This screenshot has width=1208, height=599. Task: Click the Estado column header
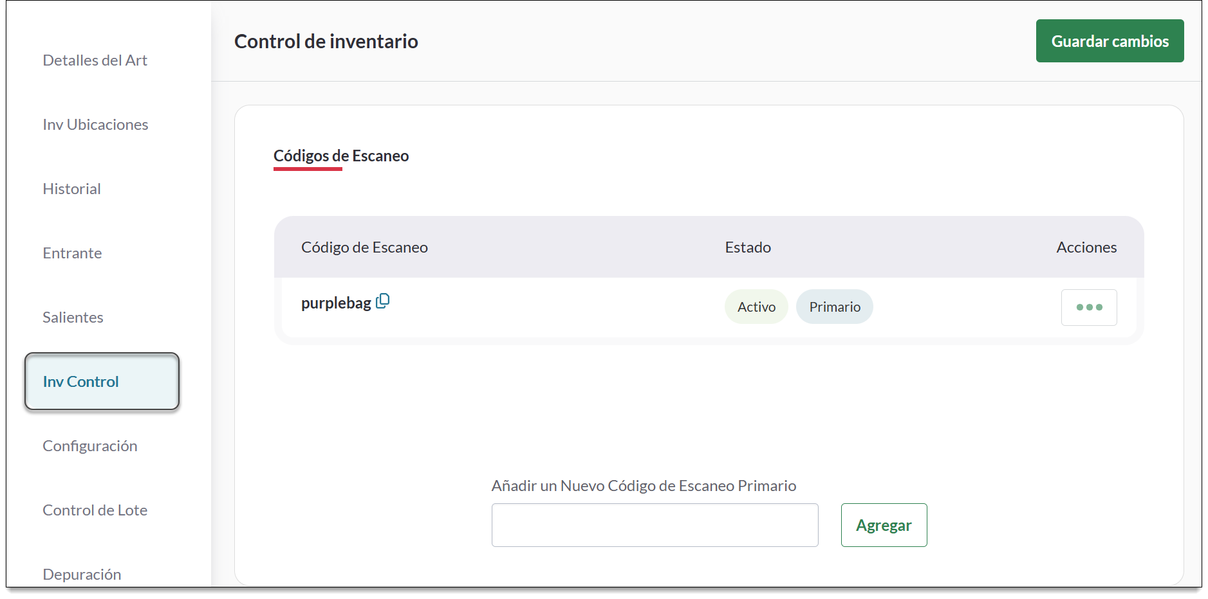[x=747, y=247]
